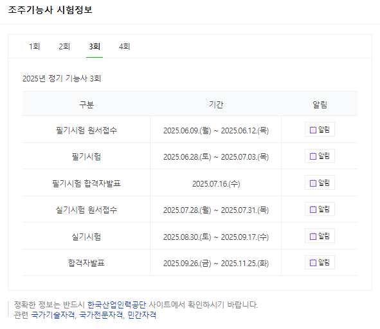This screenshot has height=329, width=380.
Task: Switch to the 1회 tab
Action: point(35,46)
